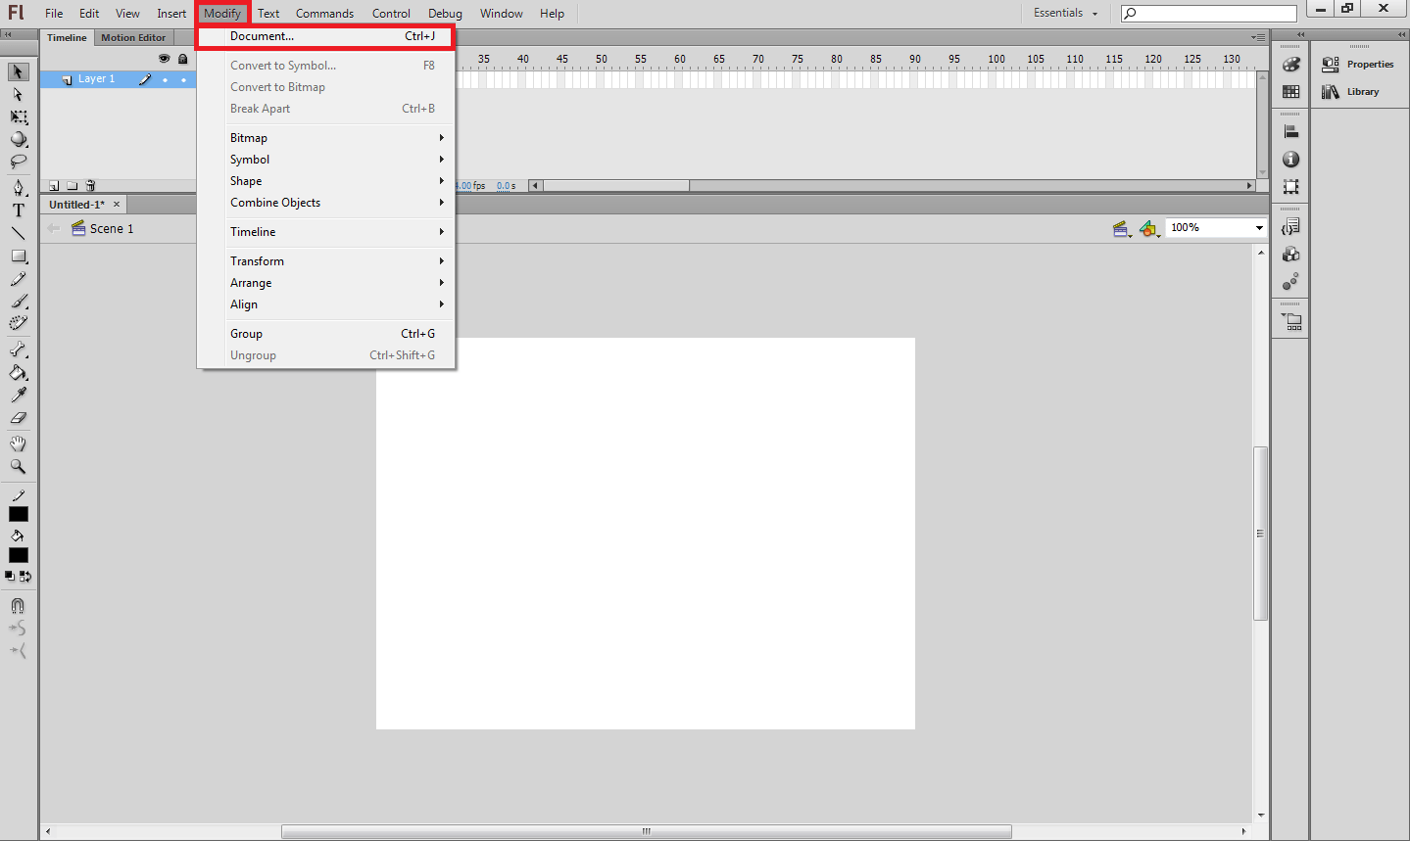Screen dimensions: 1410x841
Task: Lock all layers using the padlock icon
Action: (x=182, y=58)
